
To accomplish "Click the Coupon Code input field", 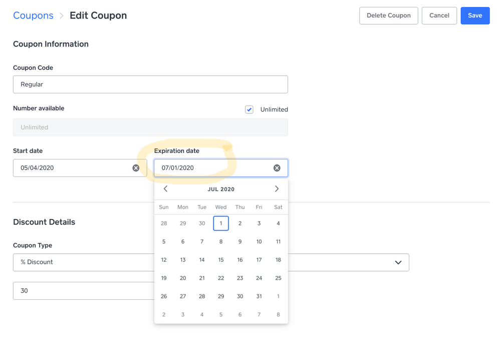I will coord(150,84).
